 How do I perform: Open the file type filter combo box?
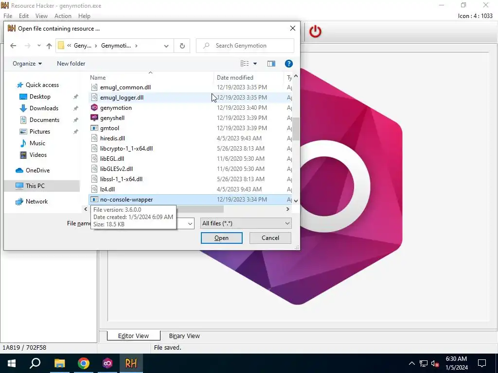coord(246,223)
